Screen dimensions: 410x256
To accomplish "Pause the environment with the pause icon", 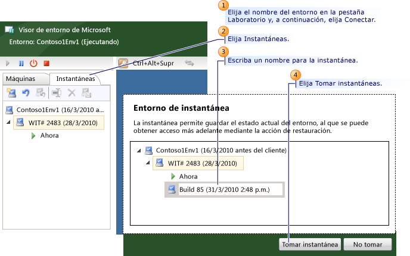I will pos(21,63).
